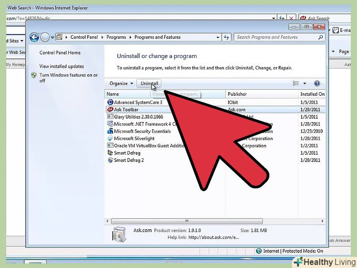Click the blue Help icon
This screenshot has height=268, width=357.
pyautogui.click(x=317, y=83)
